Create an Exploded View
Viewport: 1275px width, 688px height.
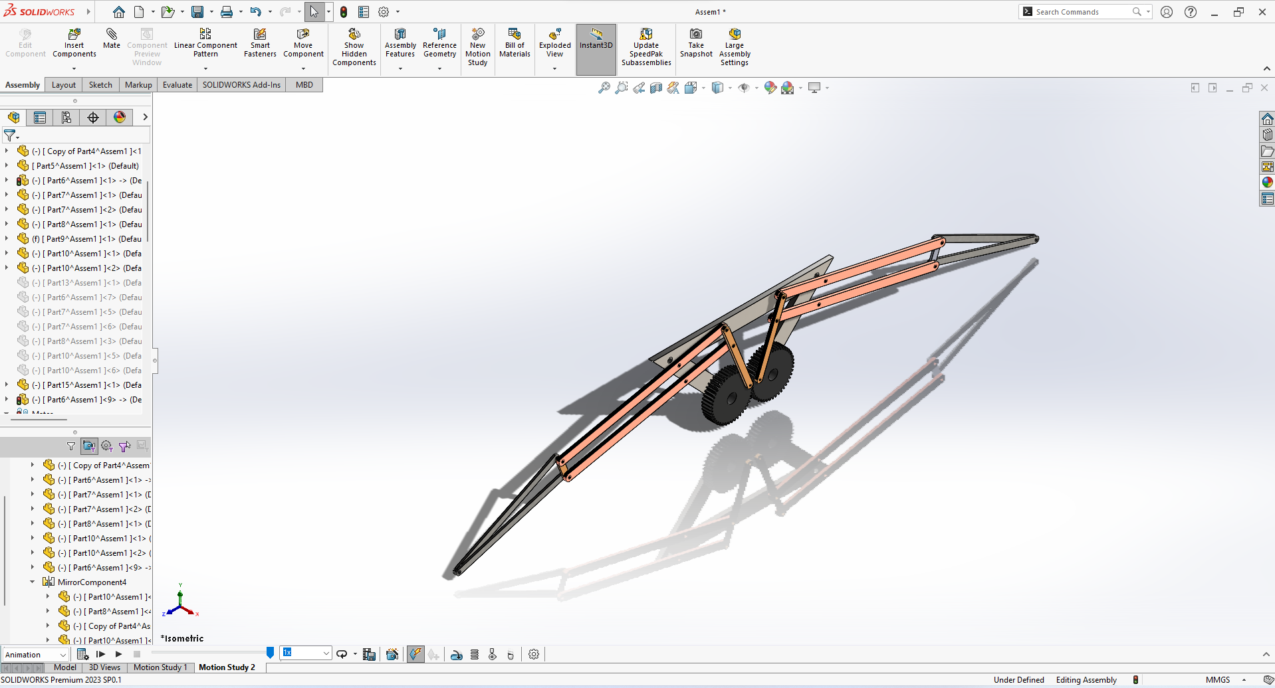point(554,43)
